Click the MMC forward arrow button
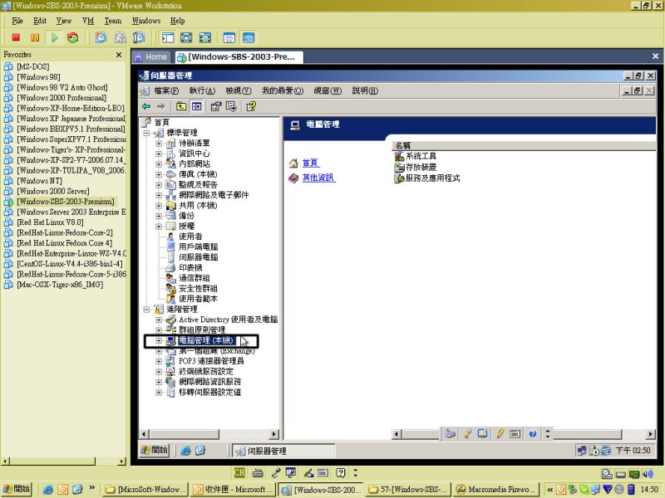The width and height of the screenshot is (665, 498). click(x=160, y=106)
